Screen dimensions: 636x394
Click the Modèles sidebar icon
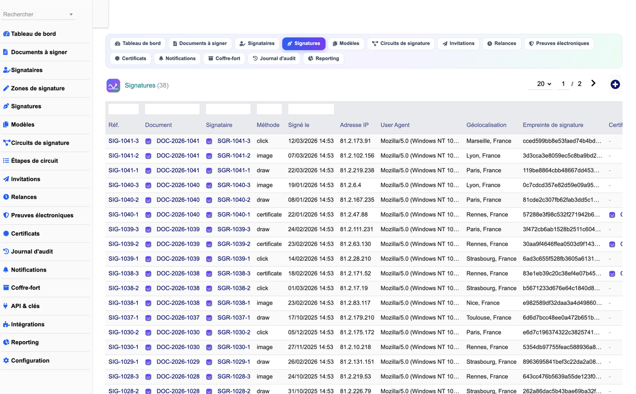pos(6,125)
